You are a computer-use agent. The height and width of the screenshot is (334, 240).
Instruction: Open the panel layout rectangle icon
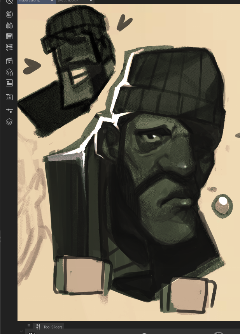pos(9,83)
